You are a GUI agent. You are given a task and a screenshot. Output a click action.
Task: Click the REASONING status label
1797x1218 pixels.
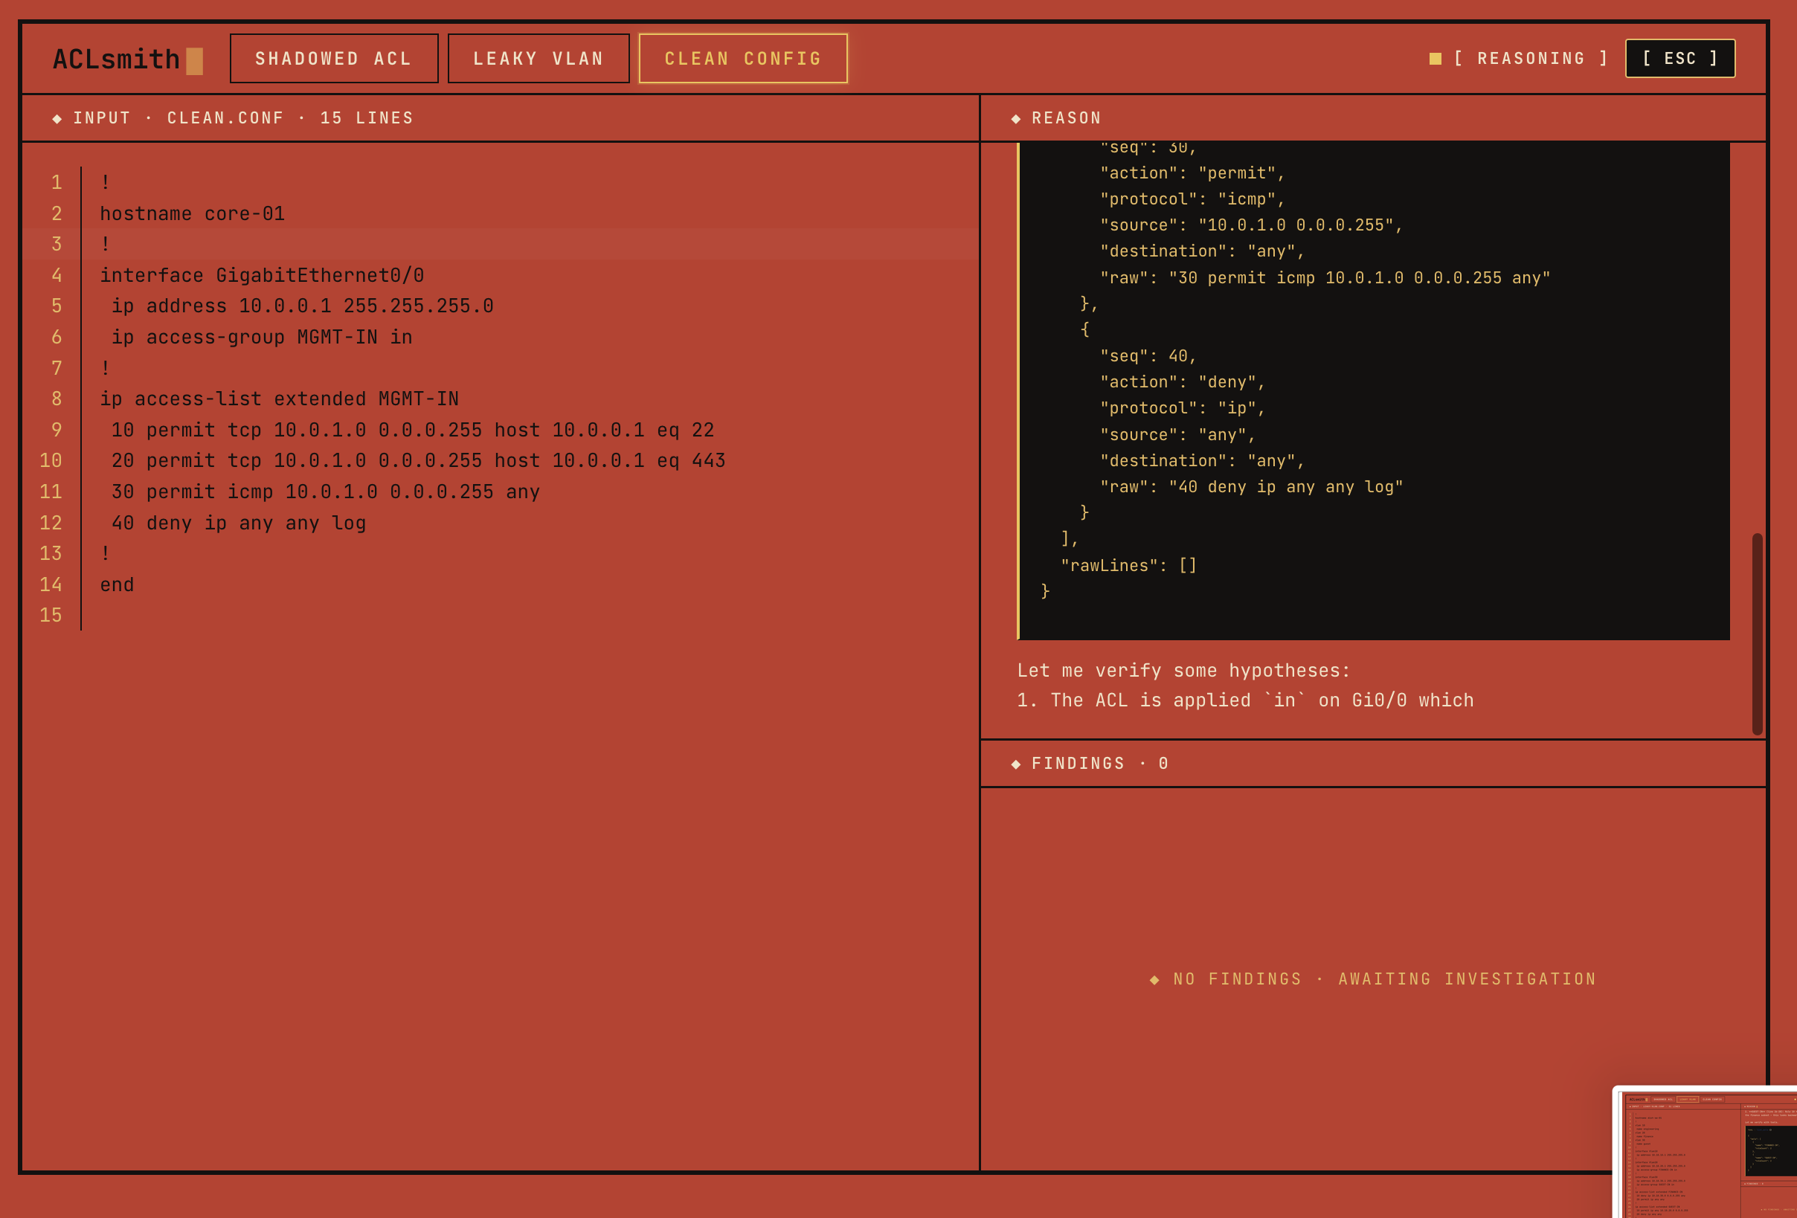[1531, 59]
